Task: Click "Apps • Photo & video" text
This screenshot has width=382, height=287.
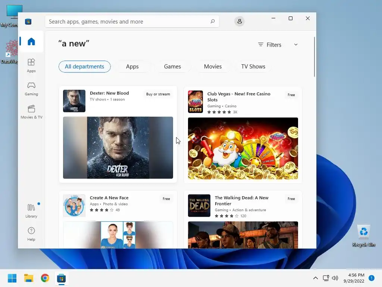Action: [x=109, y=204]
